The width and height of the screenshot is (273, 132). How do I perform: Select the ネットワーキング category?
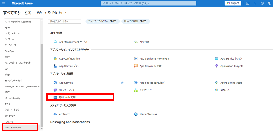click(12, 110)
